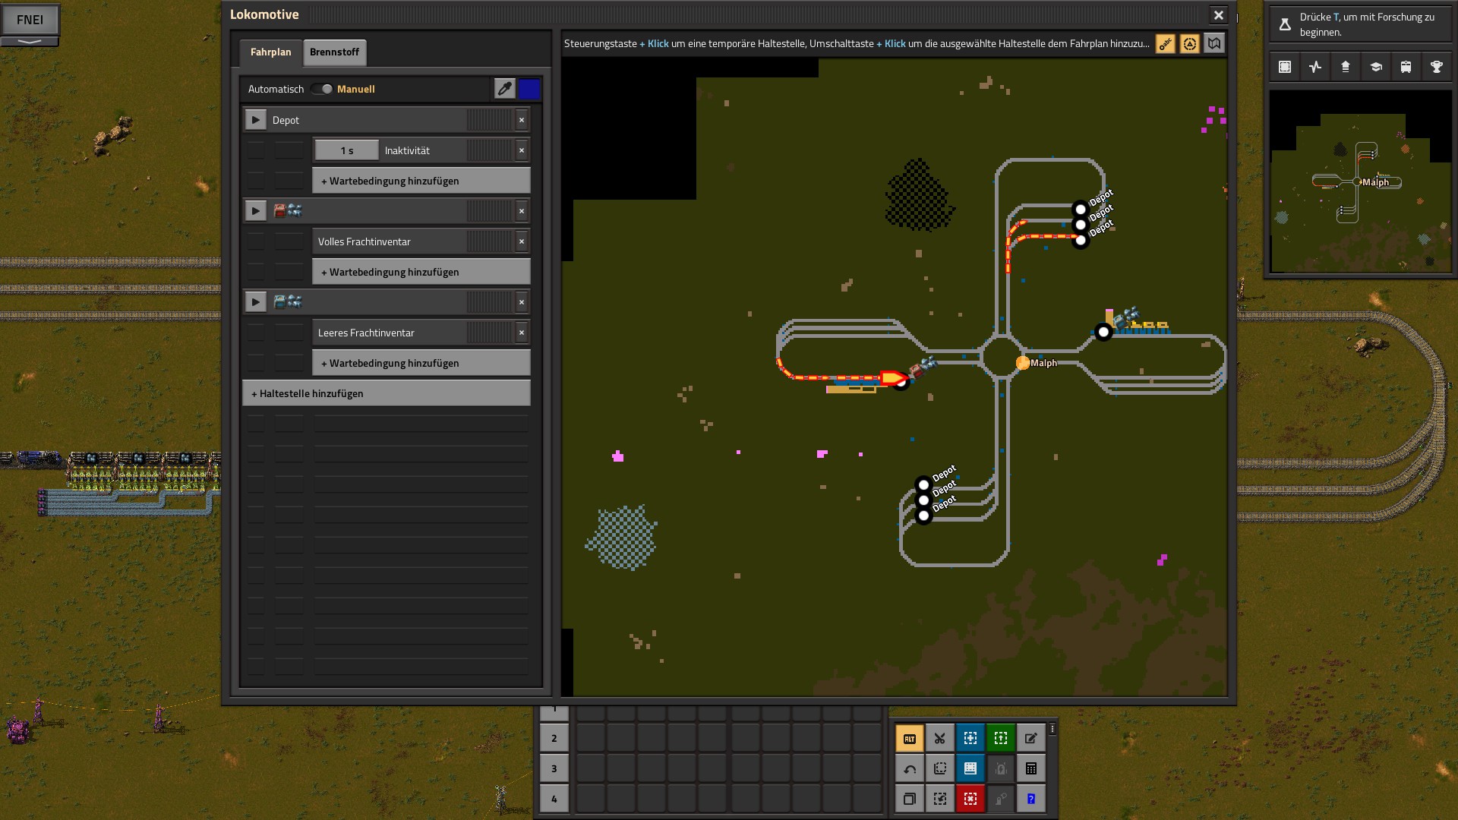Click play arrow on the third schedule stop
Screen dimensions: 1458x820
[x=255, y=302]
